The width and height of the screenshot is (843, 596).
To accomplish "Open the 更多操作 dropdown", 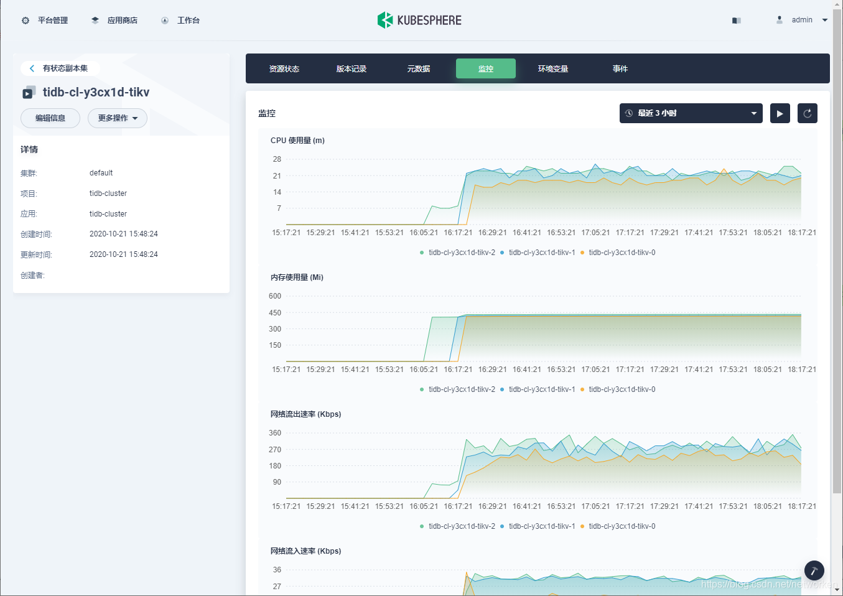I will pos(118,118).
